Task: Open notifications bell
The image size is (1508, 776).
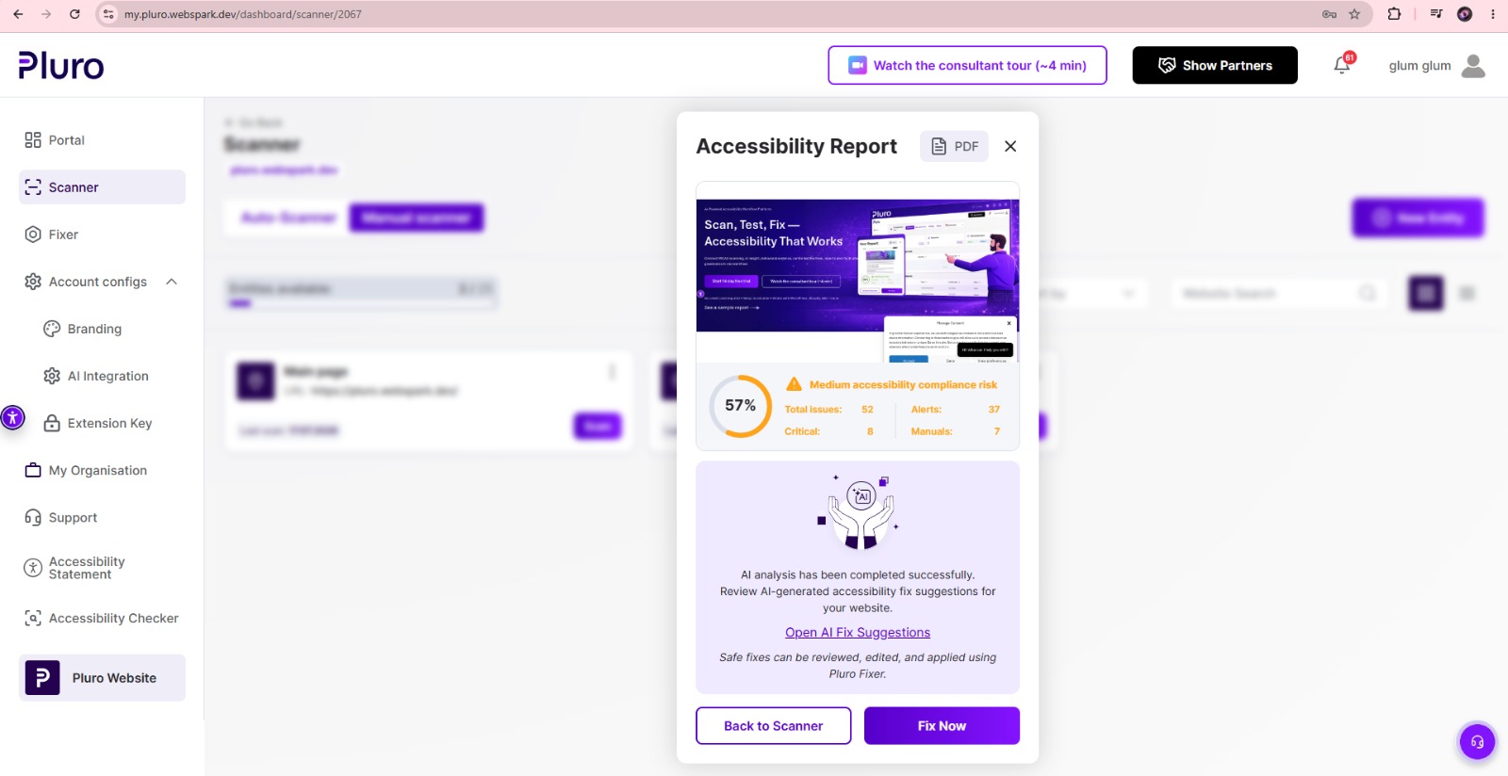Action: [1342, 65]
